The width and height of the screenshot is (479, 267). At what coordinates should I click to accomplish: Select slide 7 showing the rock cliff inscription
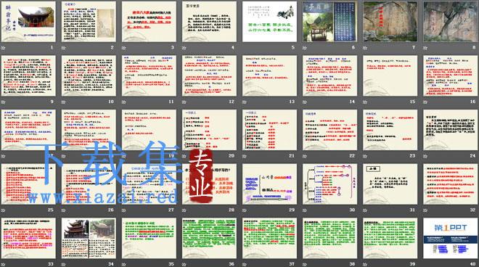click(x=390, y=22)
